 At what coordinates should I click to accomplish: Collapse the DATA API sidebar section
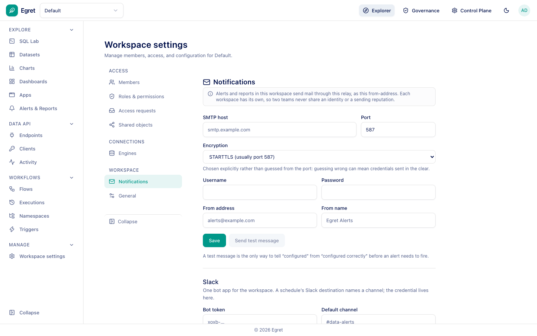click(72, 124)
